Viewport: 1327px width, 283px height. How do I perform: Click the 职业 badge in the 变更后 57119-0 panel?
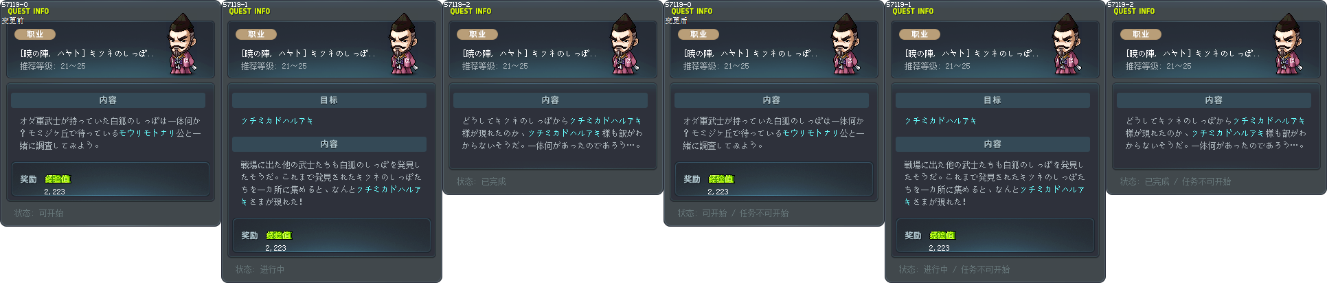pos(699,34)
